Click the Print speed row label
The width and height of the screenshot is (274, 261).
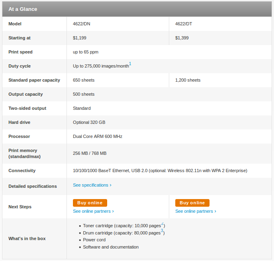[x=21, y=52]
